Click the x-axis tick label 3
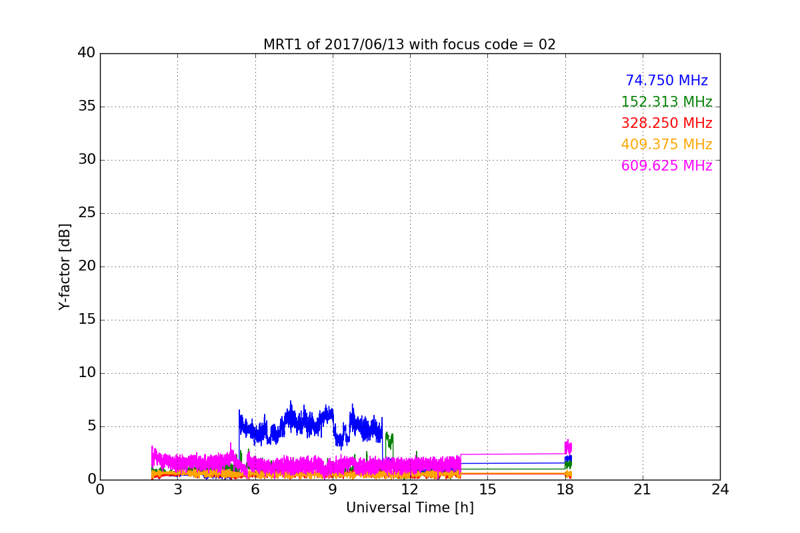 point(177,490)
